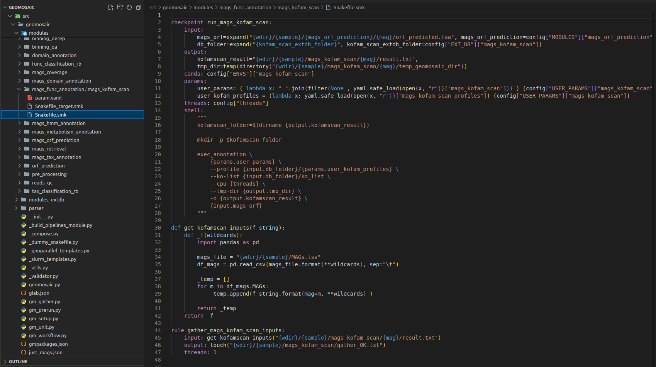
Task: Expand the reads_qc folder
Action: 19,183
